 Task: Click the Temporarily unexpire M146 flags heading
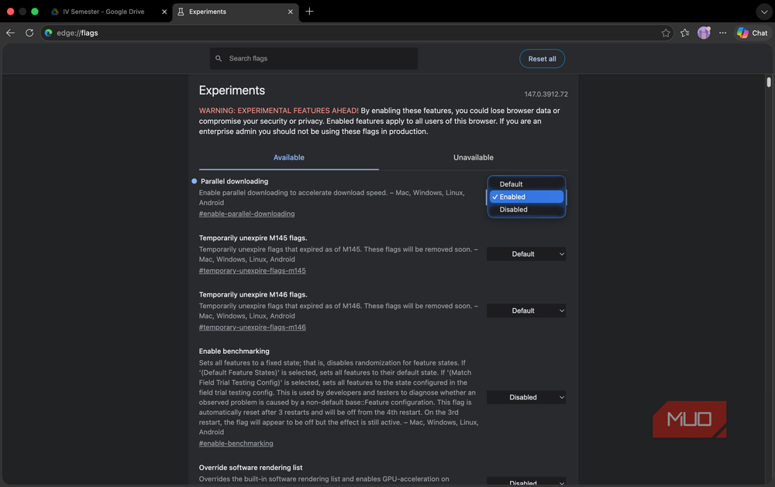coord(253,295)
